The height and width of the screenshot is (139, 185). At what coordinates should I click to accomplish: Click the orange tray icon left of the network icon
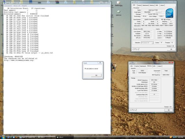[171, 137]
